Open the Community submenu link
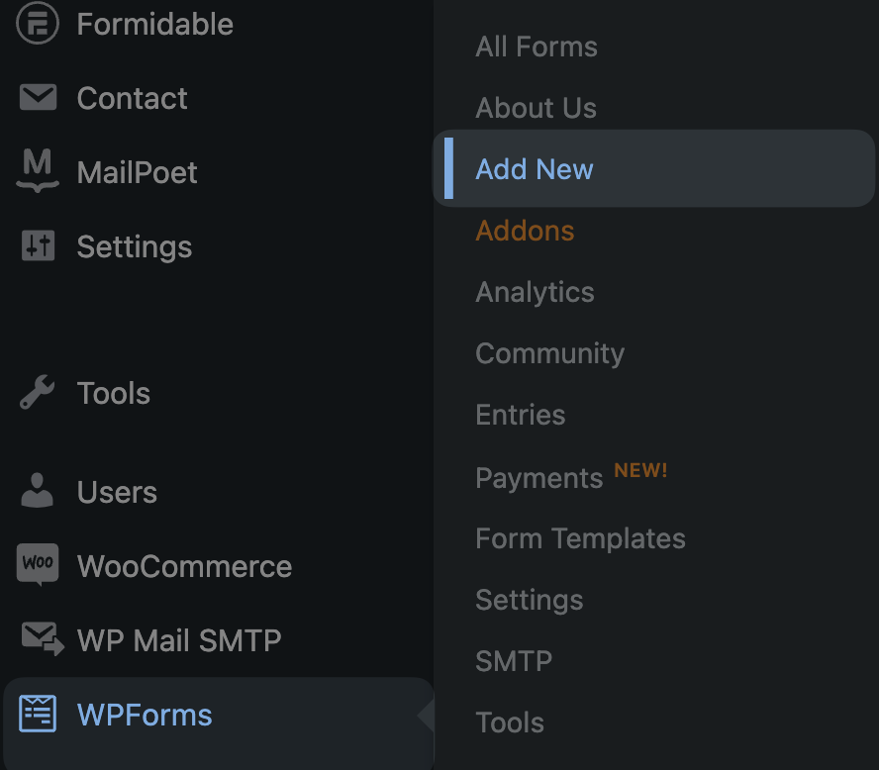879x770 pixels. coord(550,353)
